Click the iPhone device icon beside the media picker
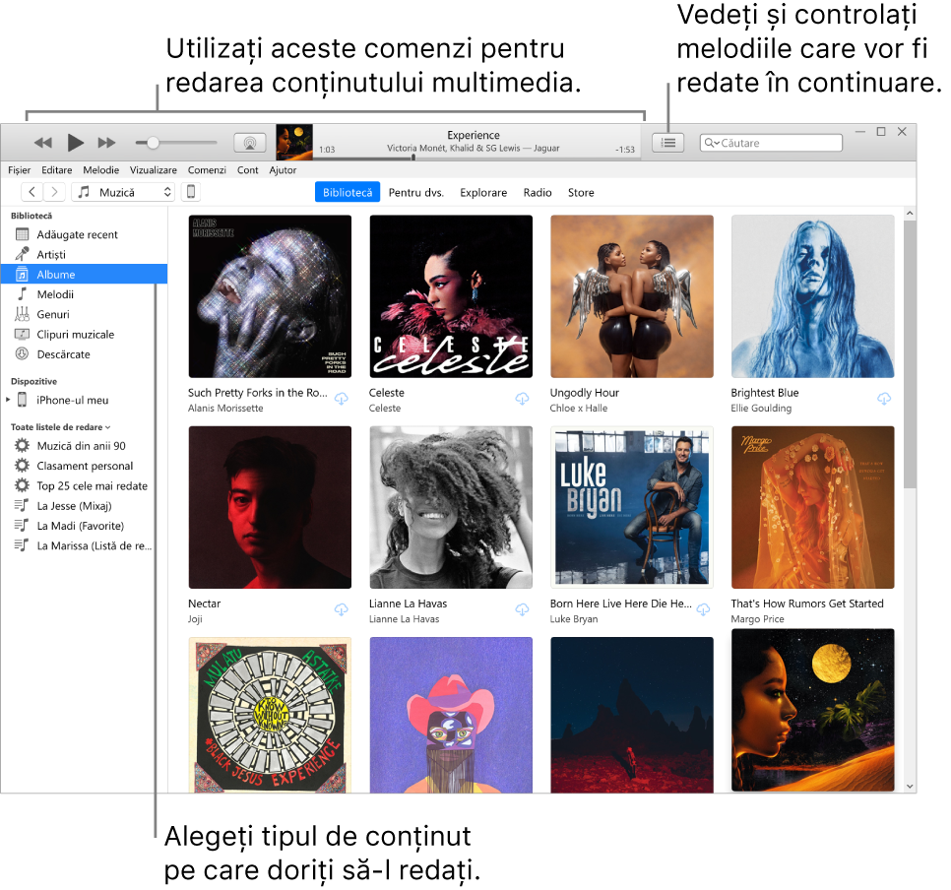 pos(190,192)
